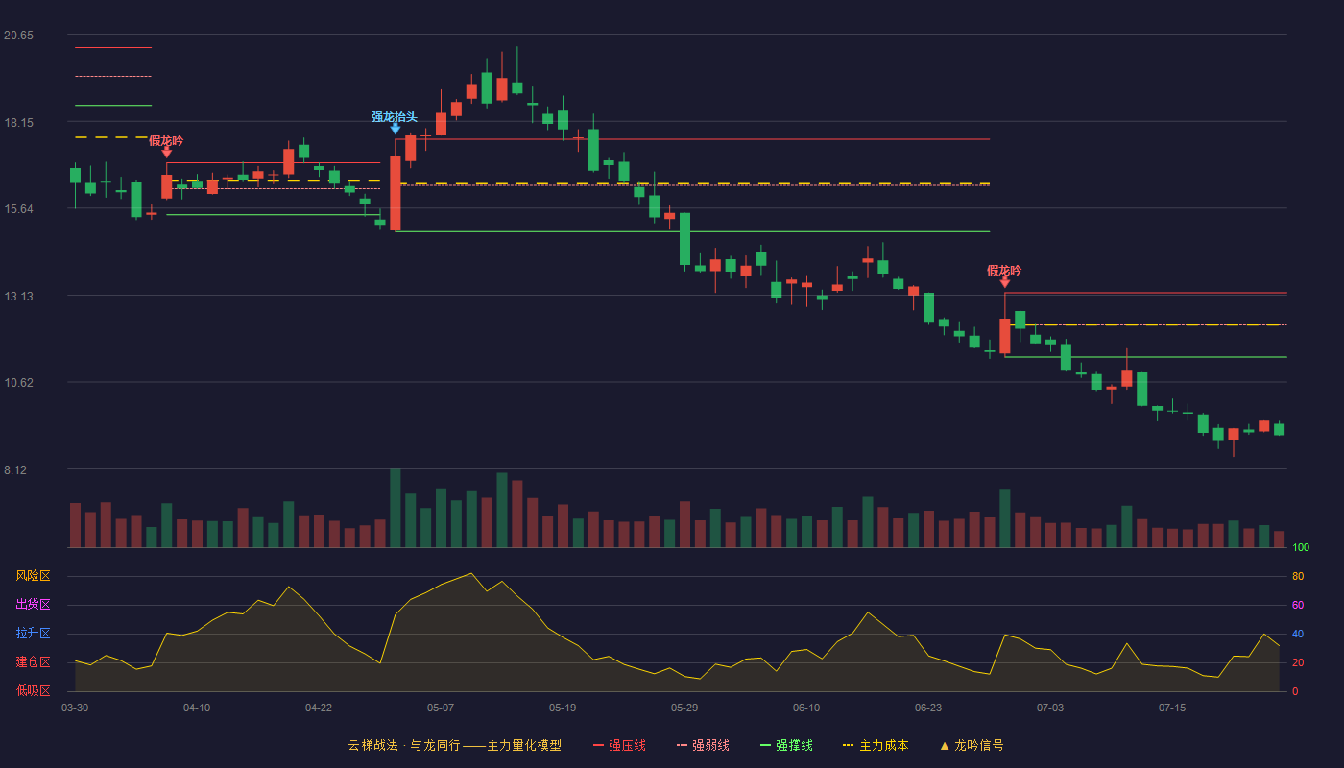Image resolution: width=1344 pixels, height=768 pixels.
Task: Click the first 假龙吟 red arrow marker
Action: click(x=167, y=152)
